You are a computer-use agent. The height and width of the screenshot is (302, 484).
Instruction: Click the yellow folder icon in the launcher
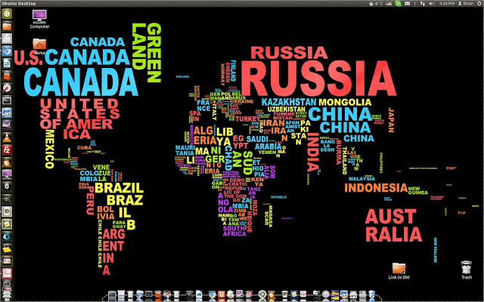7,248
